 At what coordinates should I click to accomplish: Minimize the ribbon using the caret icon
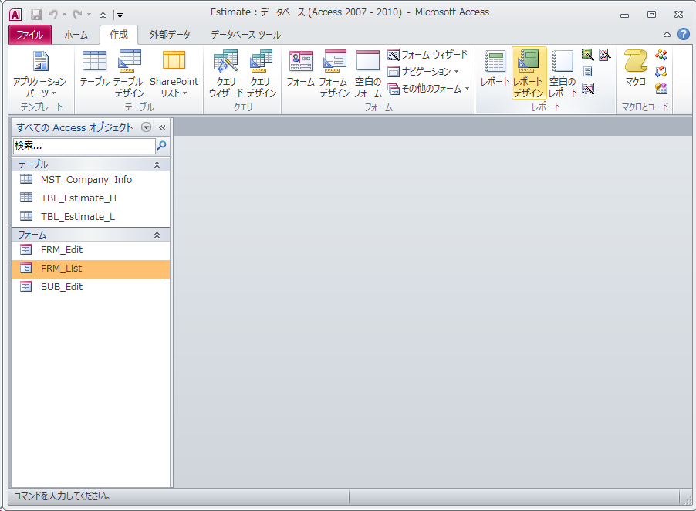pyautogui.click(x=667, y=35)
